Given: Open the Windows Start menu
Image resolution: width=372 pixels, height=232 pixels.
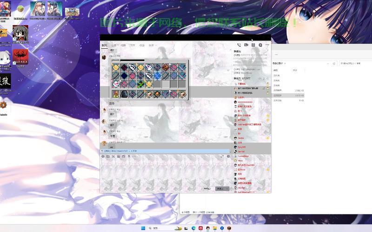Looking at the screenshot, I should pyautogui.click(x=143, y=228).
